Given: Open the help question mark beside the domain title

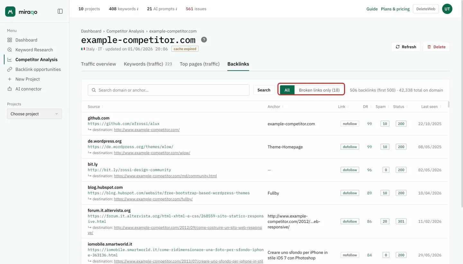Looking at the screenshot, I should point(204,40).
